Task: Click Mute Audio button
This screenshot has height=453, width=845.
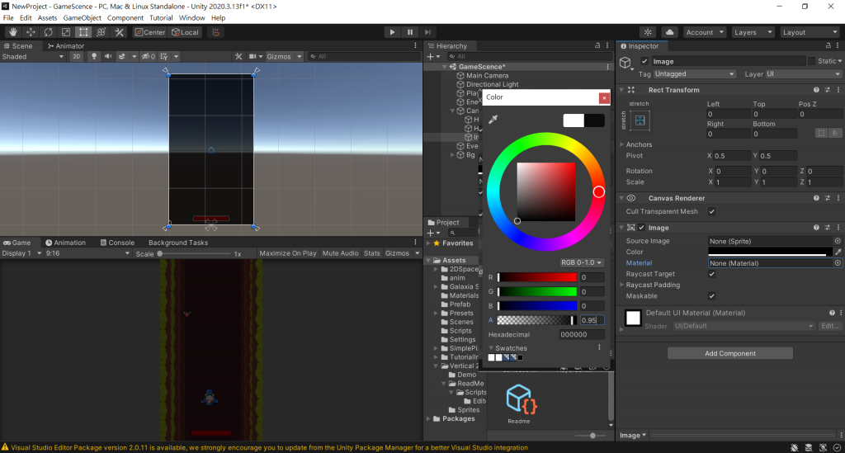Action: (340, 253)
